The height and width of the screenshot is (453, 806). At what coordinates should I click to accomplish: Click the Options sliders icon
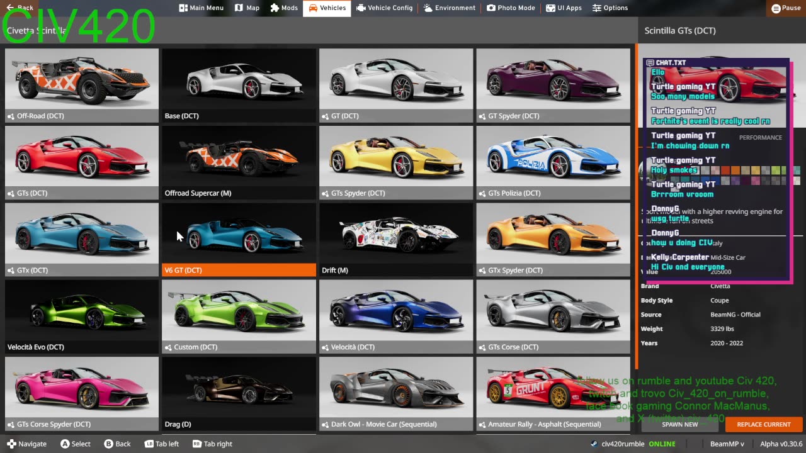pyautogui.click(x=596, y=8)
